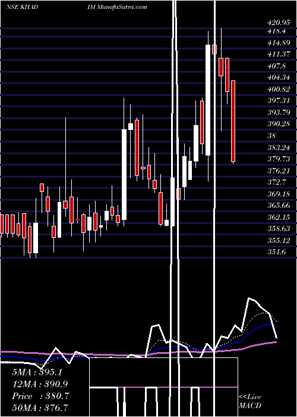Click the 404.34 price axis label
This screenshot has width=297, height=417.
(278, 77)
